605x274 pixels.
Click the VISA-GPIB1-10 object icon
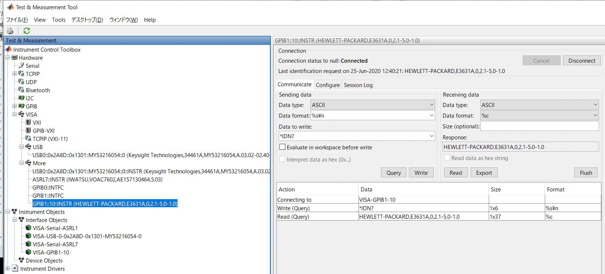tap(28, 252)
